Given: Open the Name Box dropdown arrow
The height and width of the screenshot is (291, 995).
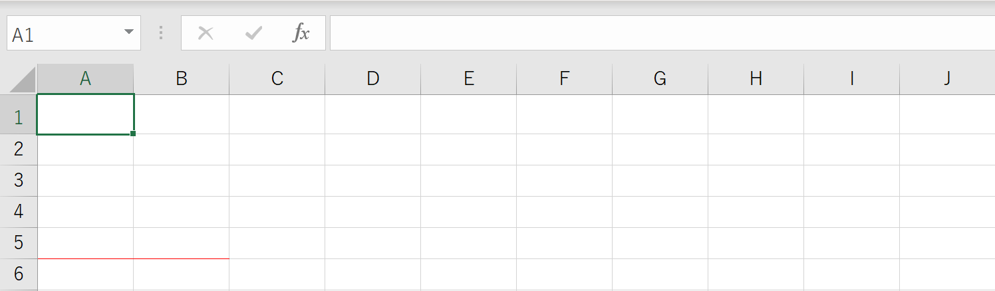Looking at the screenshot, I should 129,33.
